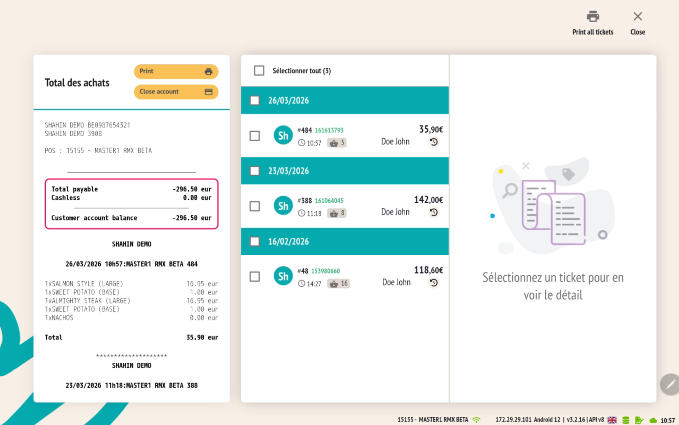This screenshot has height=425, width=679.
Task: Click the basket item count on ticket #388
Action: 337,213
